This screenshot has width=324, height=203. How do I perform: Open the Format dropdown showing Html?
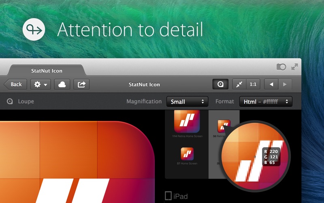click(x=266, y=101)
